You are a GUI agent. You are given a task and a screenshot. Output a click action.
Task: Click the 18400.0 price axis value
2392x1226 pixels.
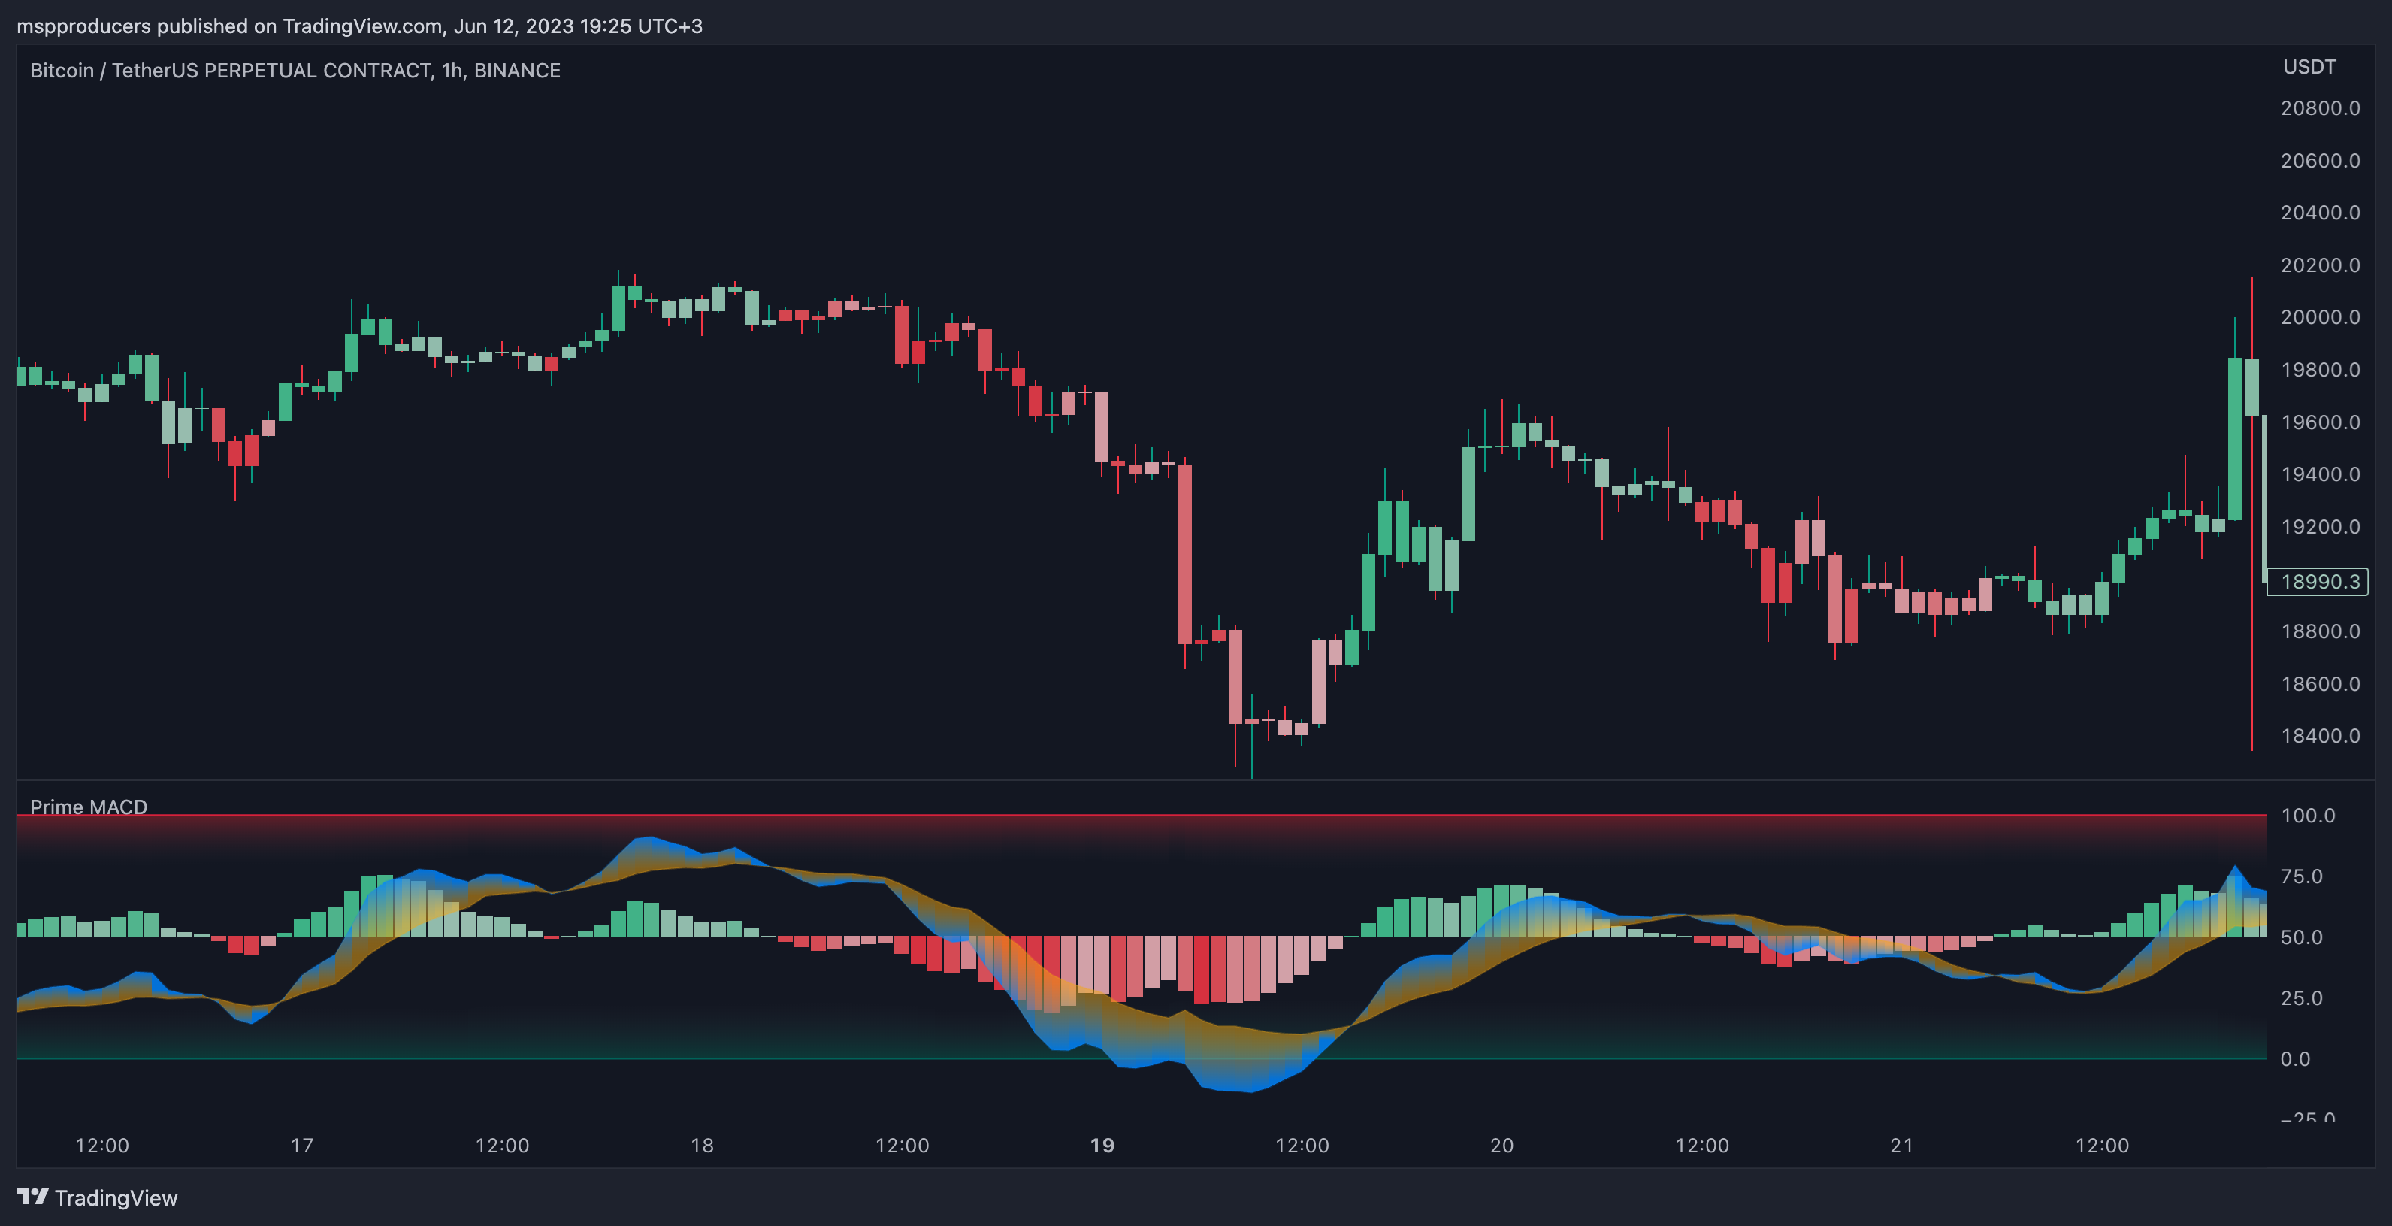point(2320,736)
